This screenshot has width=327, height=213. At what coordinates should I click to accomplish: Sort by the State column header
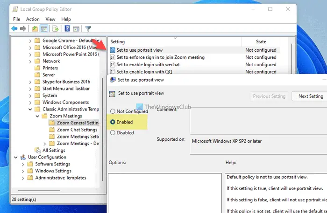point(261,41)
